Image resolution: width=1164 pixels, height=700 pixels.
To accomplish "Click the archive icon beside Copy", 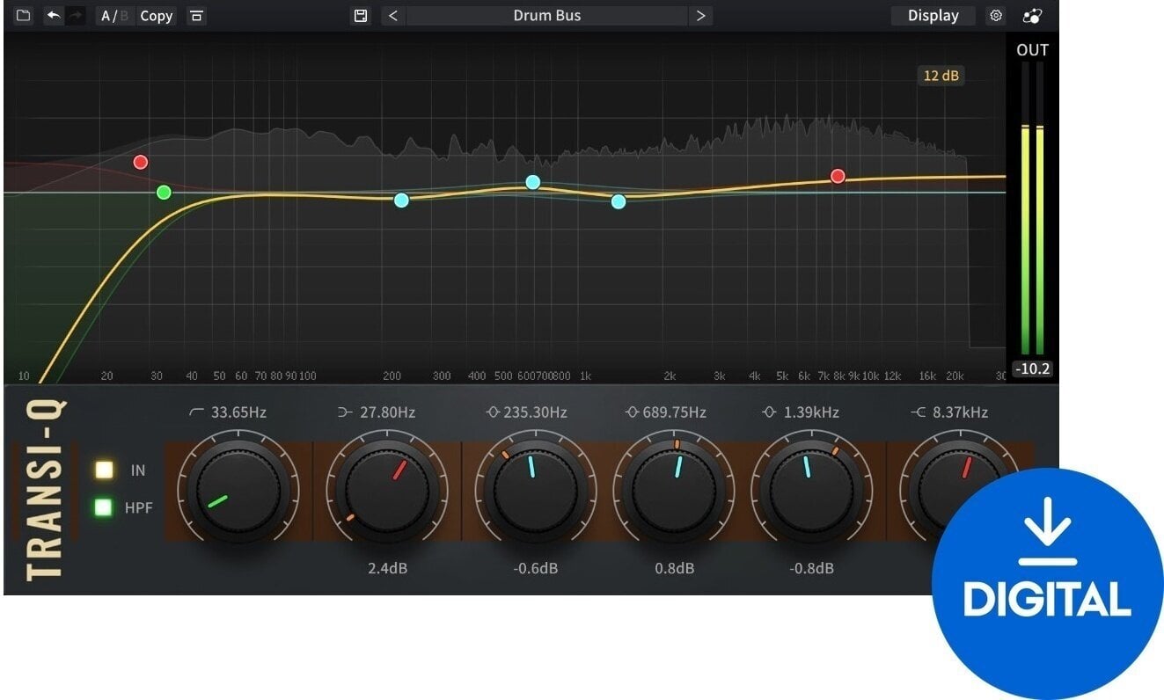I will point(196,16).
